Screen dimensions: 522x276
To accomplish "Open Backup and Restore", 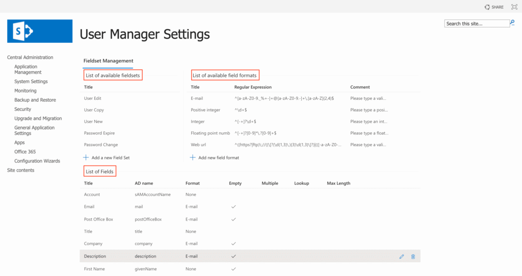I will [35, 100].
